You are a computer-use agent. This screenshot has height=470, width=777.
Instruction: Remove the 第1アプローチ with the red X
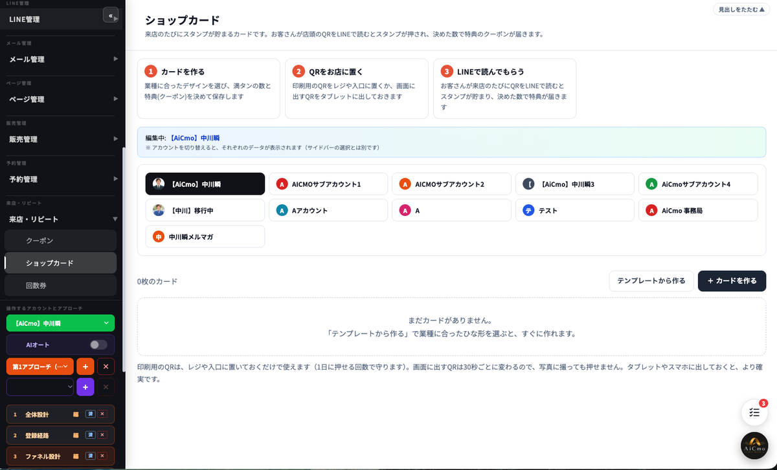(106, 367)
